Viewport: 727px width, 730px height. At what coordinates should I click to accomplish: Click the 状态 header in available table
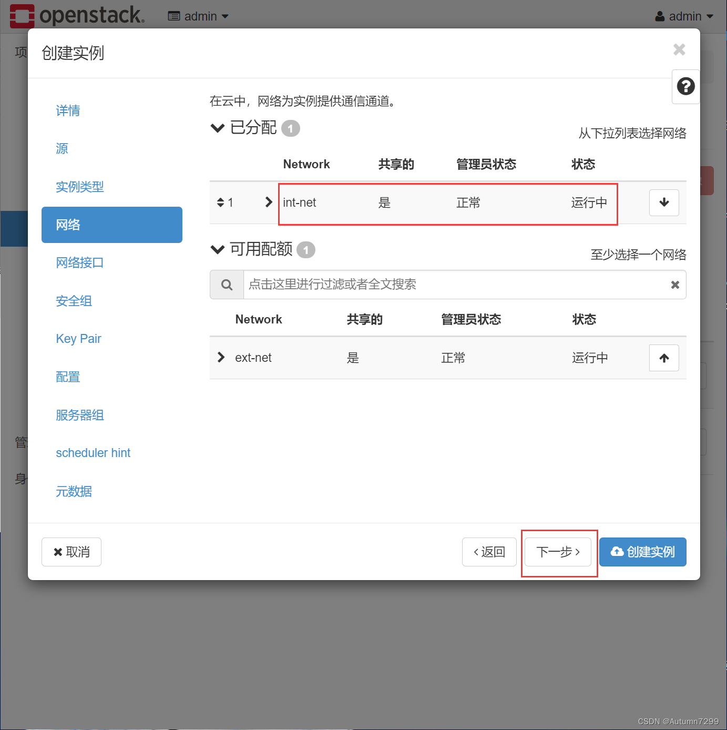pos(584,319)
